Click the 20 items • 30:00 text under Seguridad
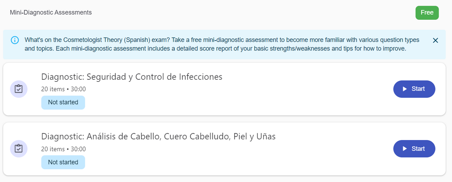 coord(64,89)
